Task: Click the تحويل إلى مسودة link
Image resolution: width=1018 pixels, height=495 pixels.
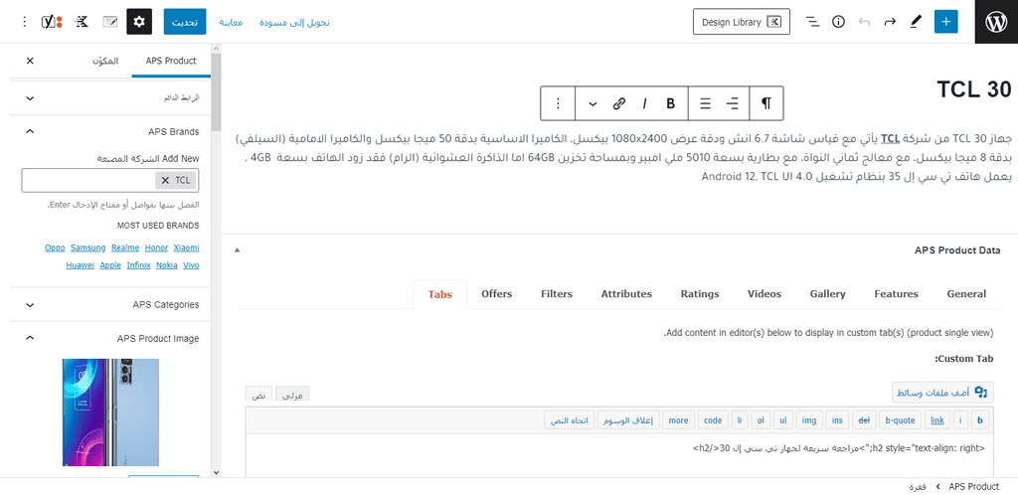Action: click(294, 22)
